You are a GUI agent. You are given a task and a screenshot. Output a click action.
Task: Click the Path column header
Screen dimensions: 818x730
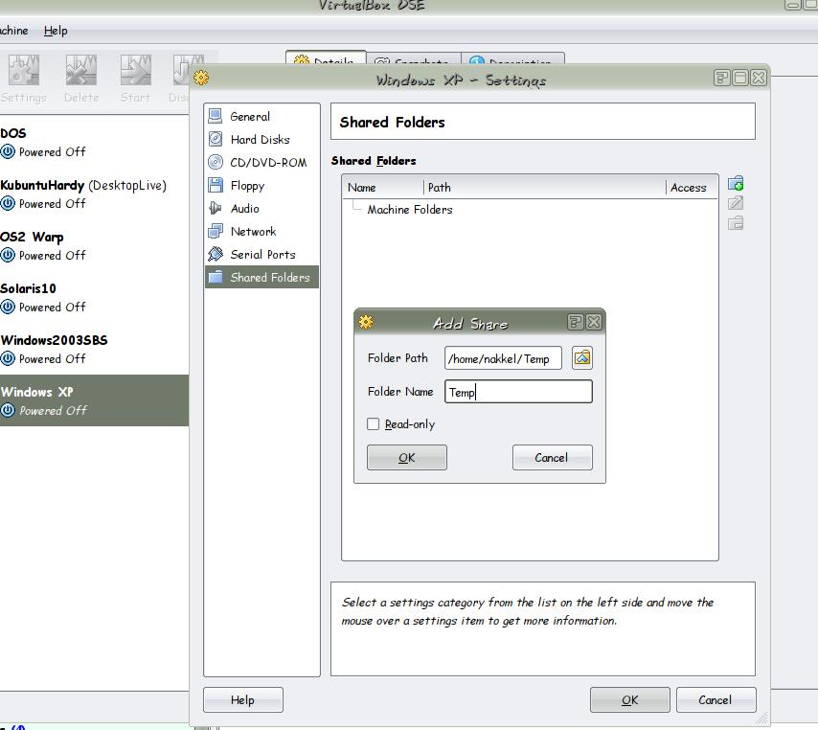point(543,188)
